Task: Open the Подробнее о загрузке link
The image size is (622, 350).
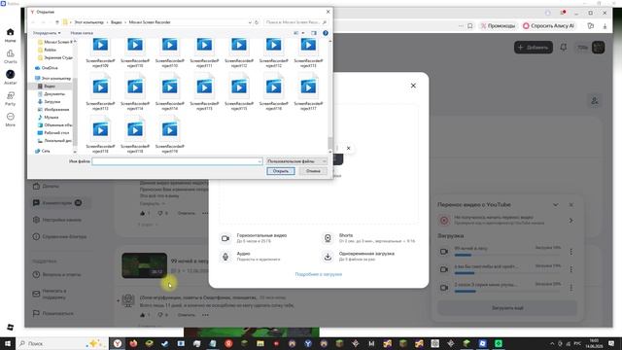Action: (318, 274)
